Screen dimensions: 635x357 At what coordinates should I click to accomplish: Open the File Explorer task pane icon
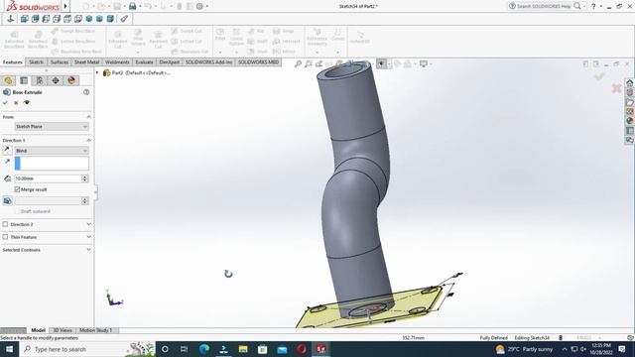[x=630, y=102]
